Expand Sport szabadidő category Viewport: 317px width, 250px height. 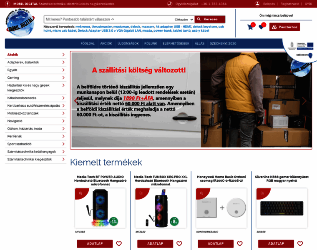tap(63, 144)
